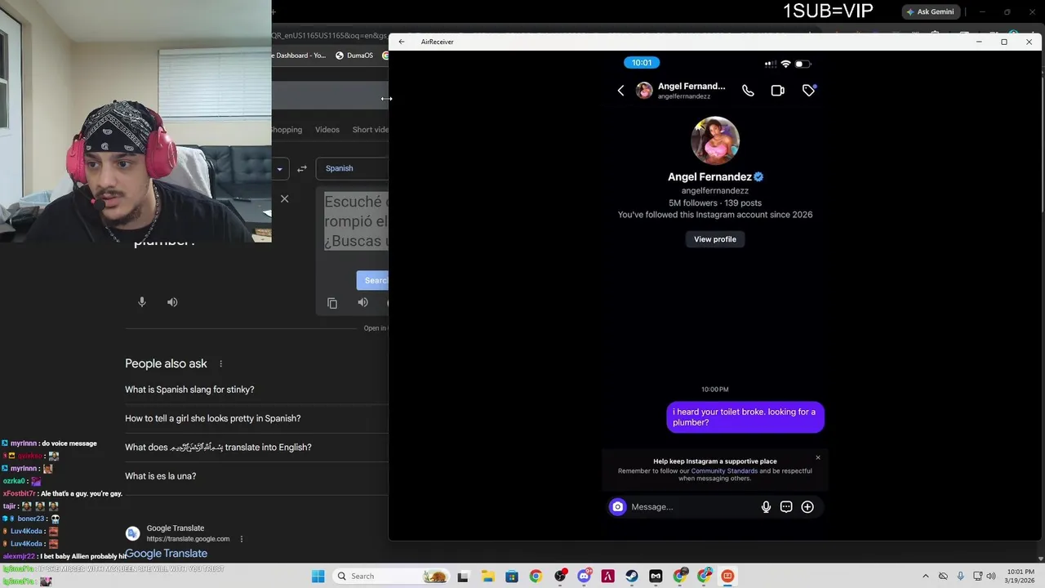The image size is (1045, 588).
Task: Open Discord from taskbar
Action: [x=584, y=576]
